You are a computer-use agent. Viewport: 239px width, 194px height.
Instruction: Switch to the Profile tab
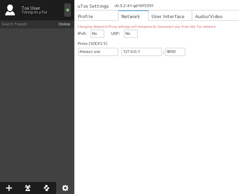(96, 16)
